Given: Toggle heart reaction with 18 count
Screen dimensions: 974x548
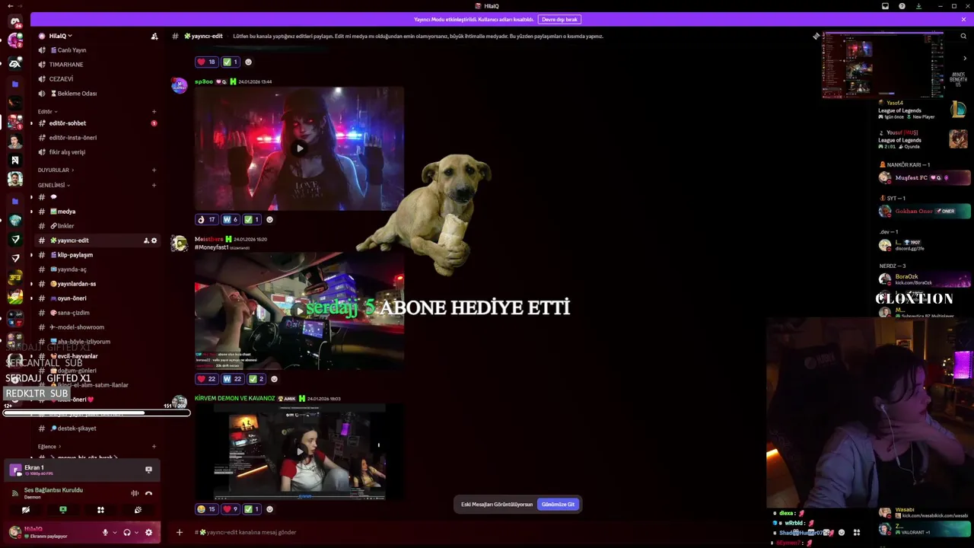Looking at the screenshot, I should tap(206, 62).
